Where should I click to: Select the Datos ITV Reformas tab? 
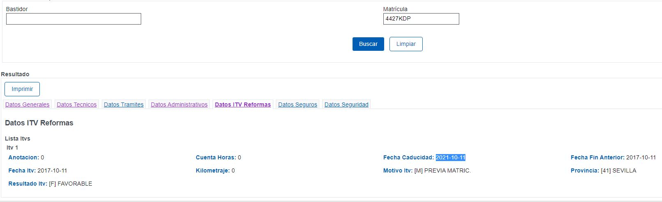[x=243, y=104]
